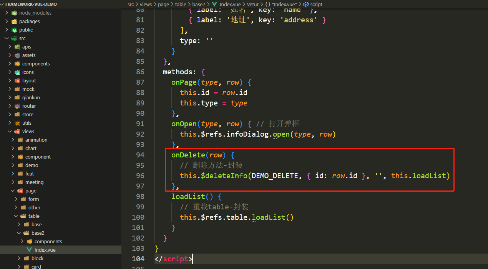Screen dimensions: 488x269
Task: Click the store folder icon
Action: 17,114
